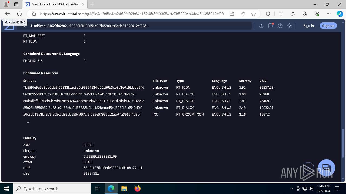The width and height of the screenshot is (346, 194).
Task: Toggle VirusTotal light/dark theme
Action: (x=290, y=26)
